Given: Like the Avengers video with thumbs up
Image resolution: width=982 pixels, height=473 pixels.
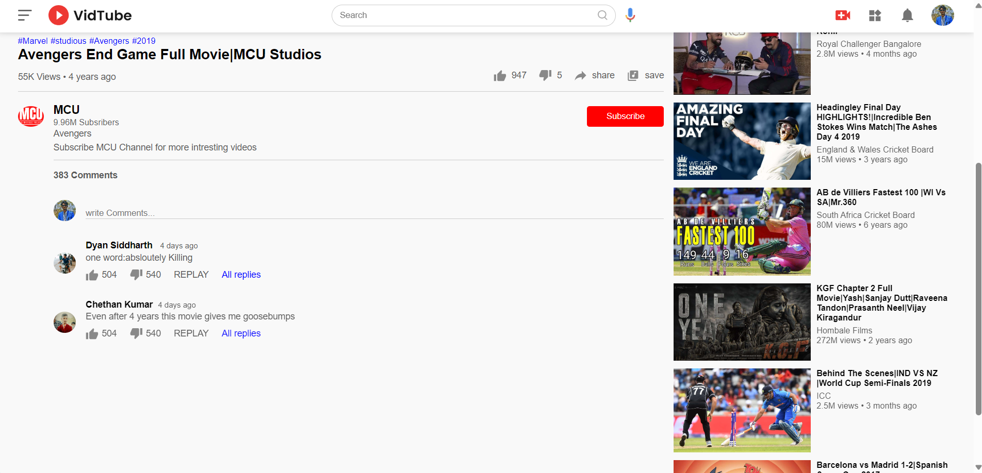Looking at the screenshot, I should tap(500, 76).
